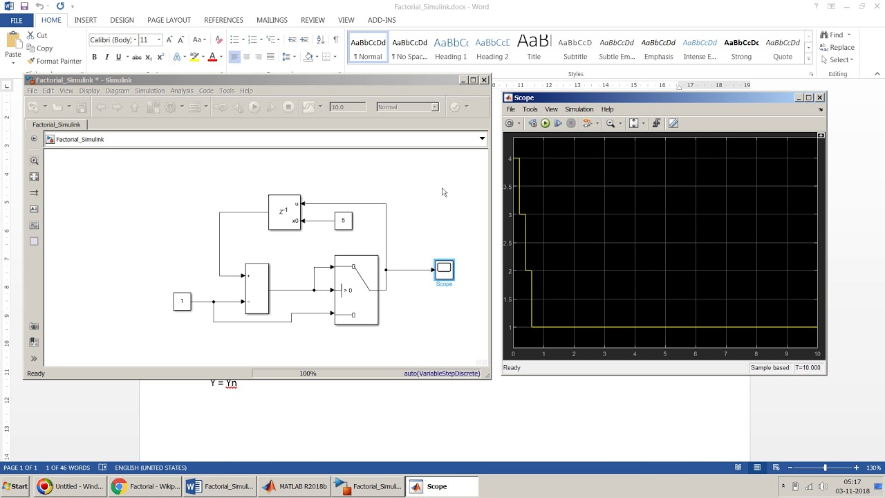885x498 pixels.
Task: Toggle Show/Hide paragraph marks
Action: pos(335,39)
